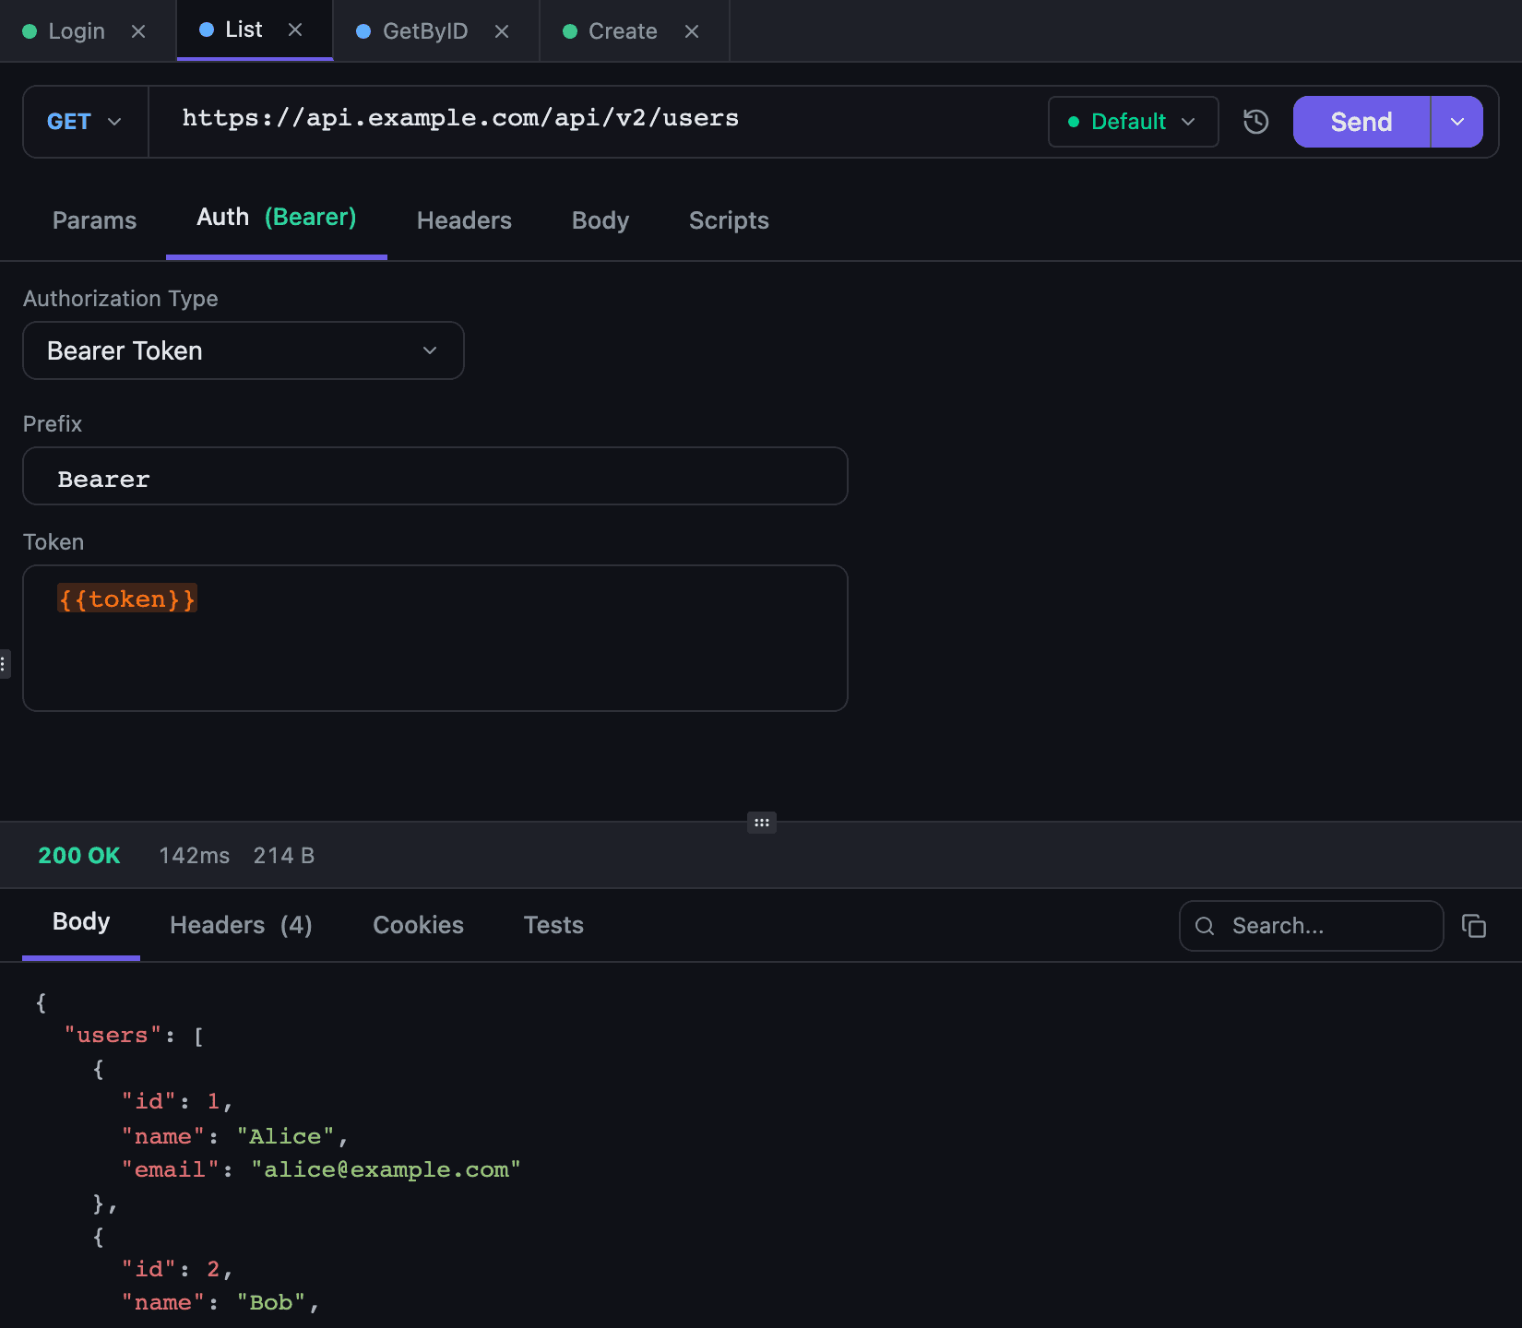The image size is (1522, 1328).
Task: Copy response body with copy icon
Action: point(1474,926)
